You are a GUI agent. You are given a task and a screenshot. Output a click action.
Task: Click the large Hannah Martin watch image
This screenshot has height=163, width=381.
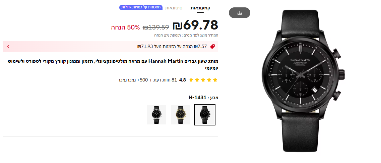tap(303, 81)
